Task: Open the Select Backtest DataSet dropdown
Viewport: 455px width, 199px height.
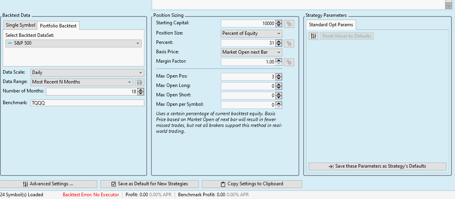Action: tap(73, 43)
